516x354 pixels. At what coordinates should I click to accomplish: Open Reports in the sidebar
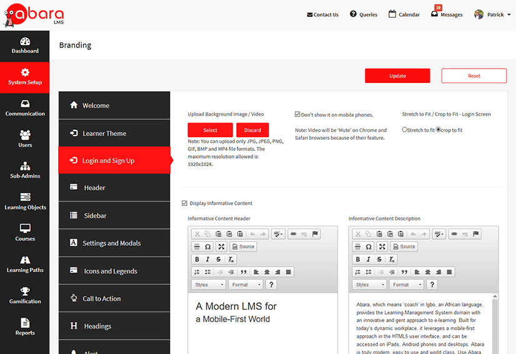pos(25,327)
